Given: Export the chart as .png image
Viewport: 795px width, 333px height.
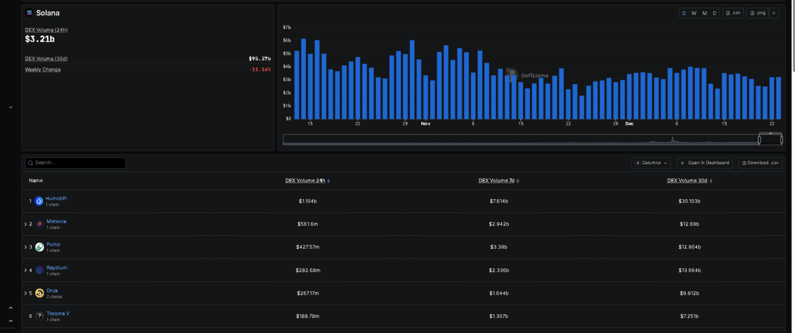Looking at the screenshot, I should tap(757, 13).
